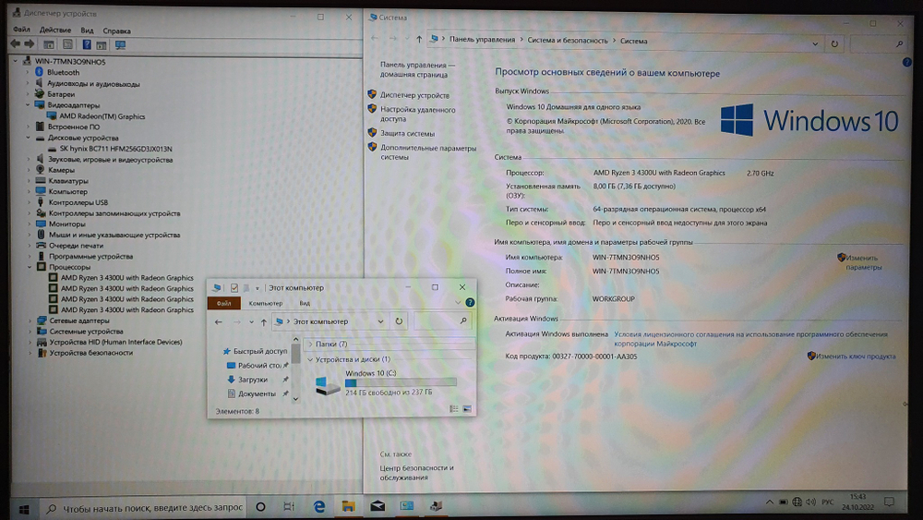Select the SK hynix BC711 disk drive

click(115, 149)
